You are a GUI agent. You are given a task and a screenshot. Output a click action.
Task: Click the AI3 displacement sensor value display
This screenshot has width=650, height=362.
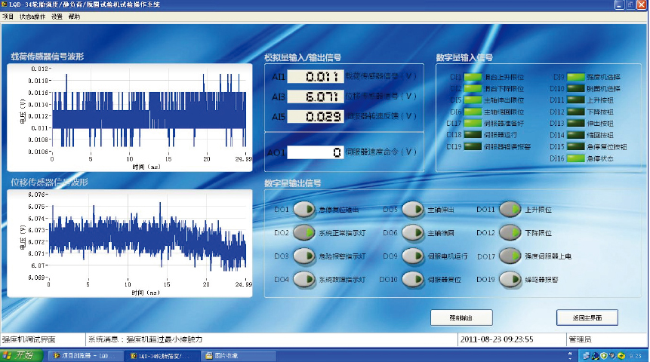pyautogui.click(x=316, y=97)
